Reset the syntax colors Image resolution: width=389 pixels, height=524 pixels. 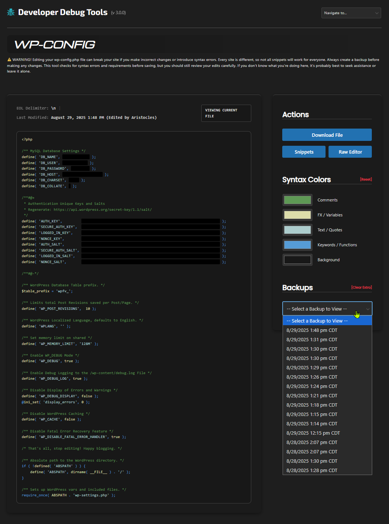pyautogui.click(x=366, y=179)
